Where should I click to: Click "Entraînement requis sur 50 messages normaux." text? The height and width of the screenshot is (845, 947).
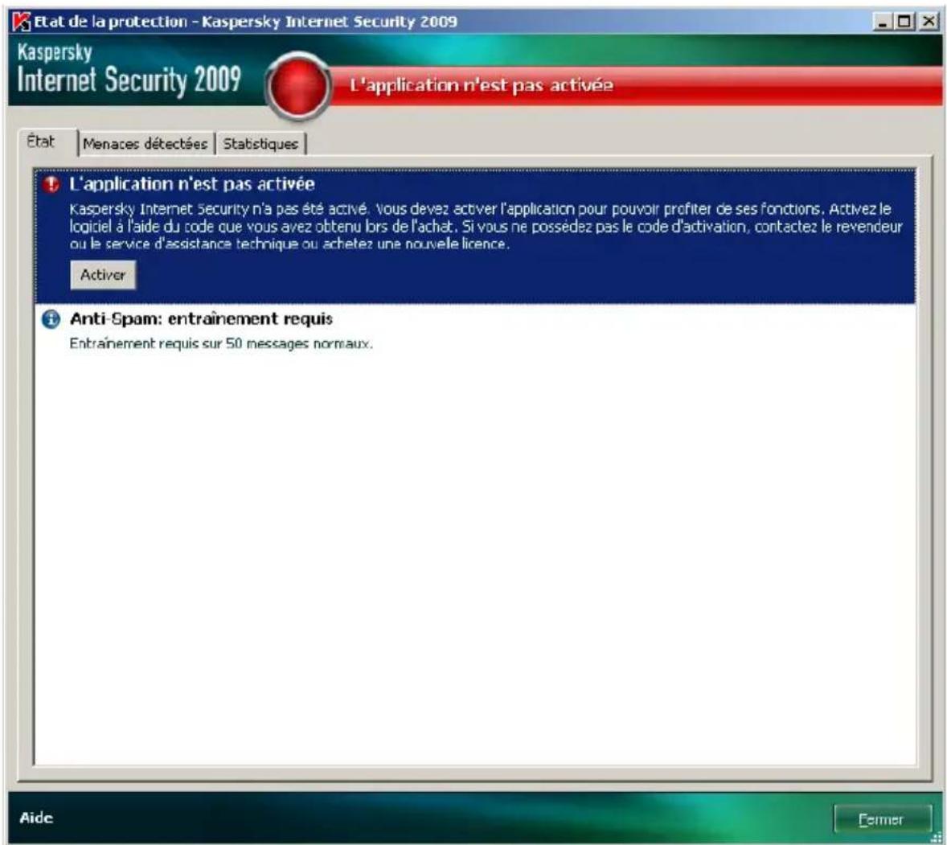coord(221,343)
